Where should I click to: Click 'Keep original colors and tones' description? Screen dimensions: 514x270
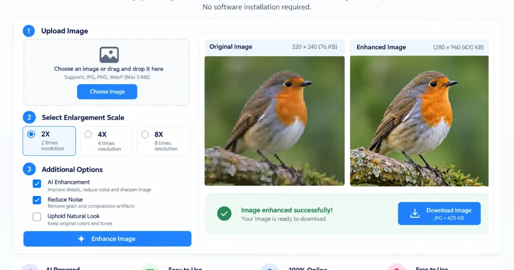tap(80, 223)
